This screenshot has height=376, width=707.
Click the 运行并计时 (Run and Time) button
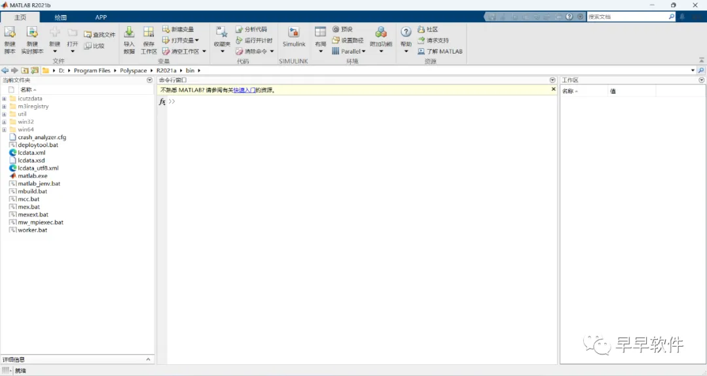click(x=254, y=41)
